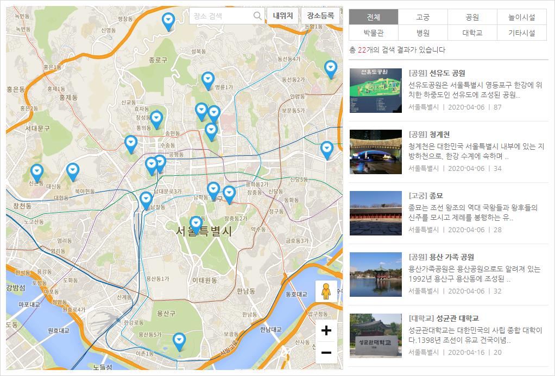Screen dimensions: 555x376
Task: Select map marker above 서울특별시 label
Action: (x=195, y=225)
